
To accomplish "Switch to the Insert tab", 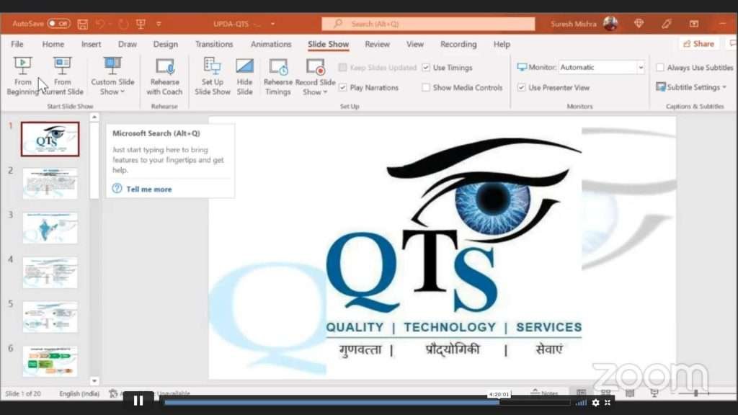I will [x=91, y=44].
